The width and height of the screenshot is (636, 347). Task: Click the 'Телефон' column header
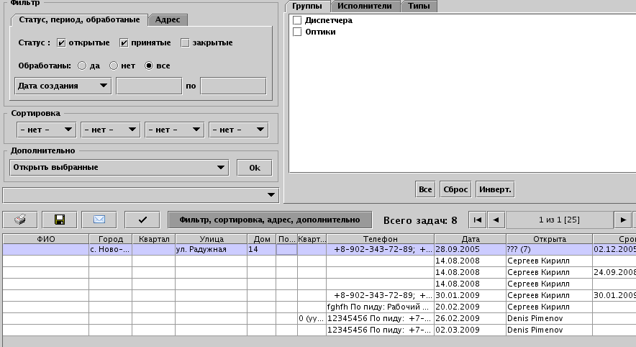pyautogui.click(x=380, y=239)
